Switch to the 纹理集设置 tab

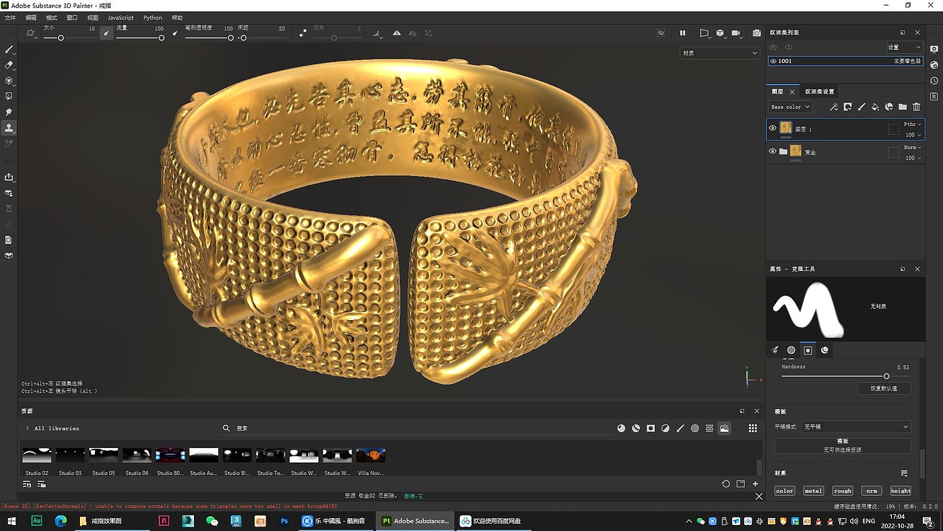(x=819, y=92)
